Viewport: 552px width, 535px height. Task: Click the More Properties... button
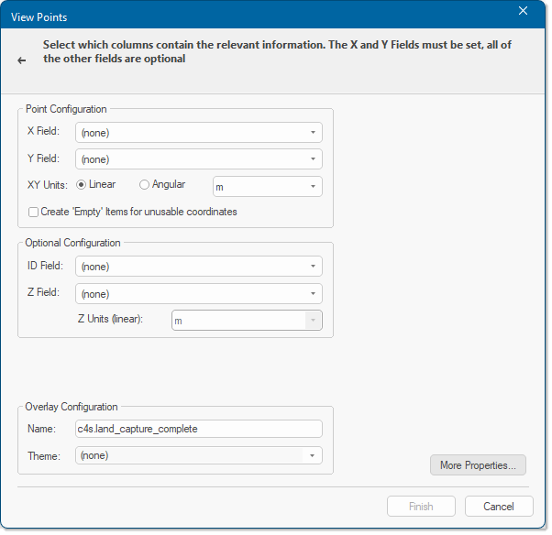point(478,465)
